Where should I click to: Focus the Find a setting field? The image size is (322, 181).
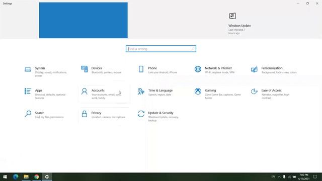point(161,49)
